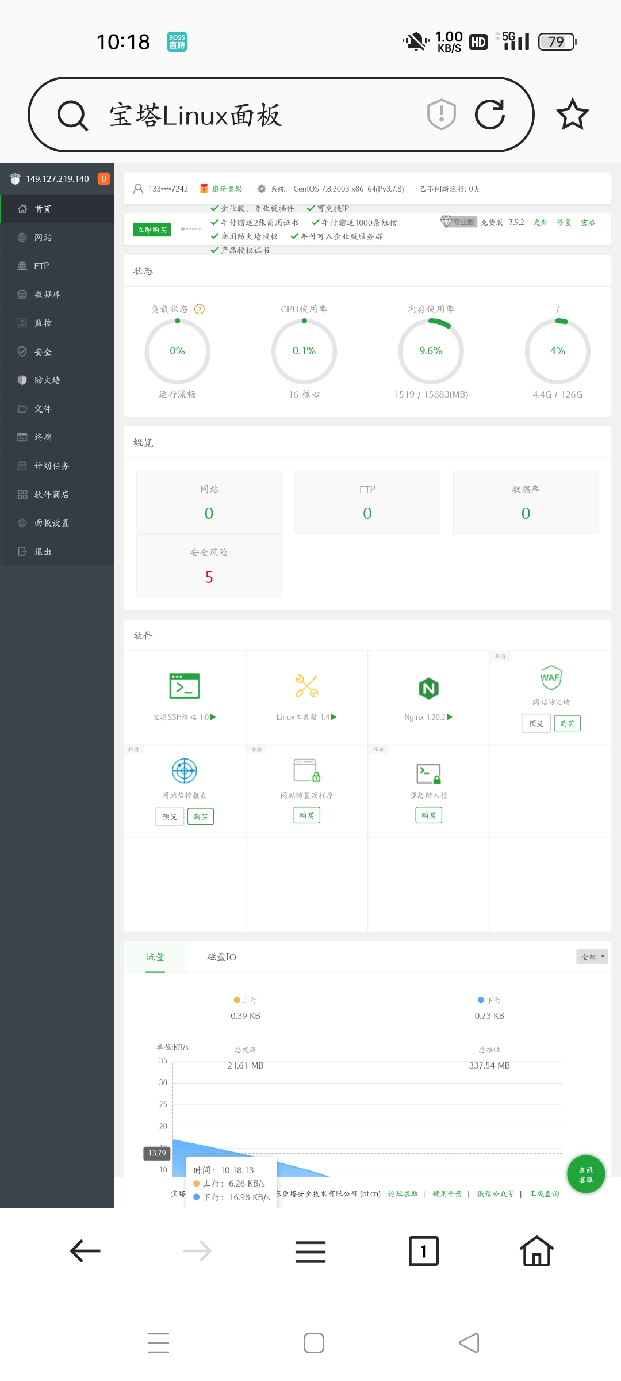Click the 网站防篡改程序 icon
The width and height of the screenshot is (621, 1381).
[306, 770]
